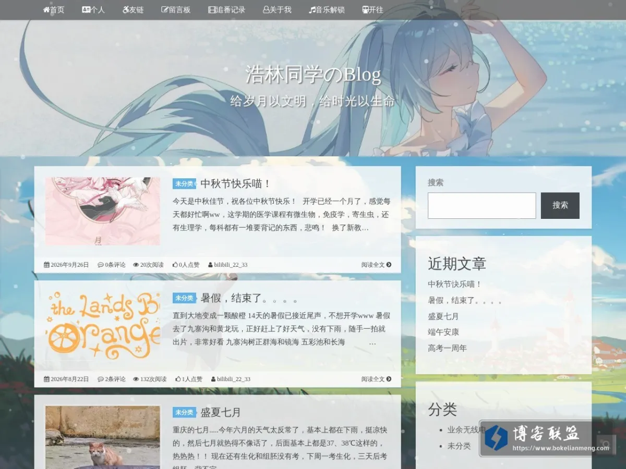Open the 开往 menu item
The image size is (626, 469).
(x=372, y=10)
